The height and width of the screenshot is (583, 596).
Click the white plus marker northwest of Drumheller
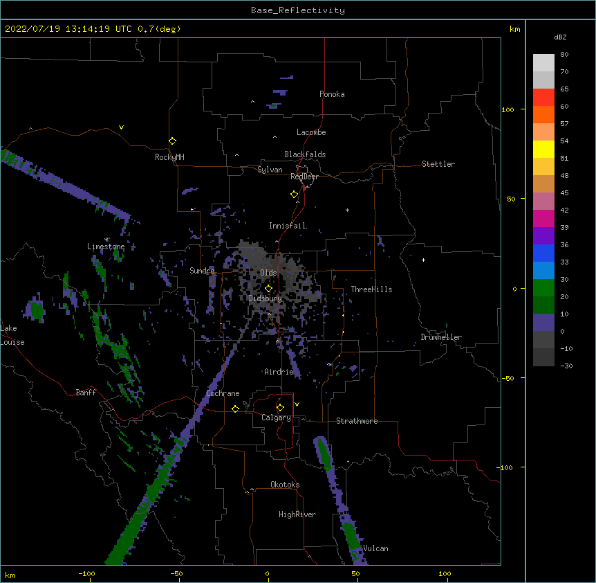423,260
